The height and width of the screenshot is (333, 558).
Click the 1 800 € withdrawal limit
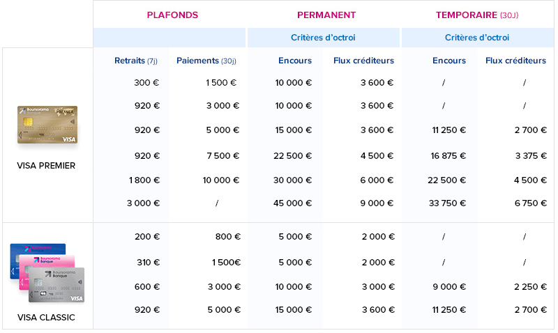[x=146, y=179]
